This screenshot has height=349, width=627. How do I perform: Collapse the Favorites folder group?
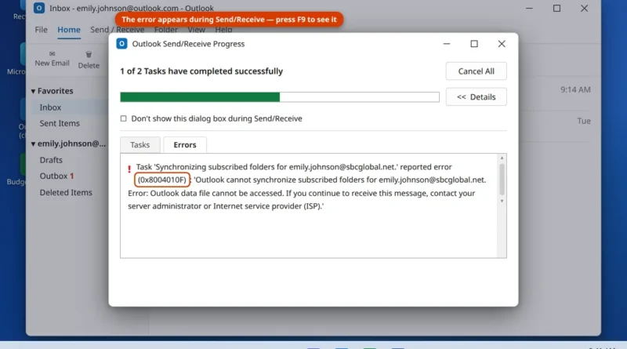(x=33, y=91)
